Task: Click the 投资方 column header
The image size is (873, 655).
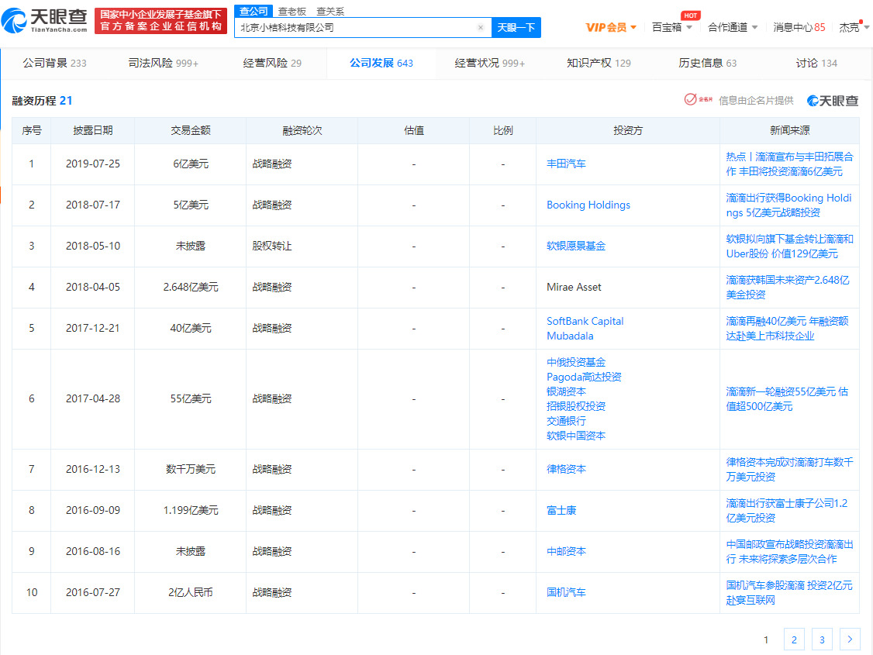Action: (628, 130)
